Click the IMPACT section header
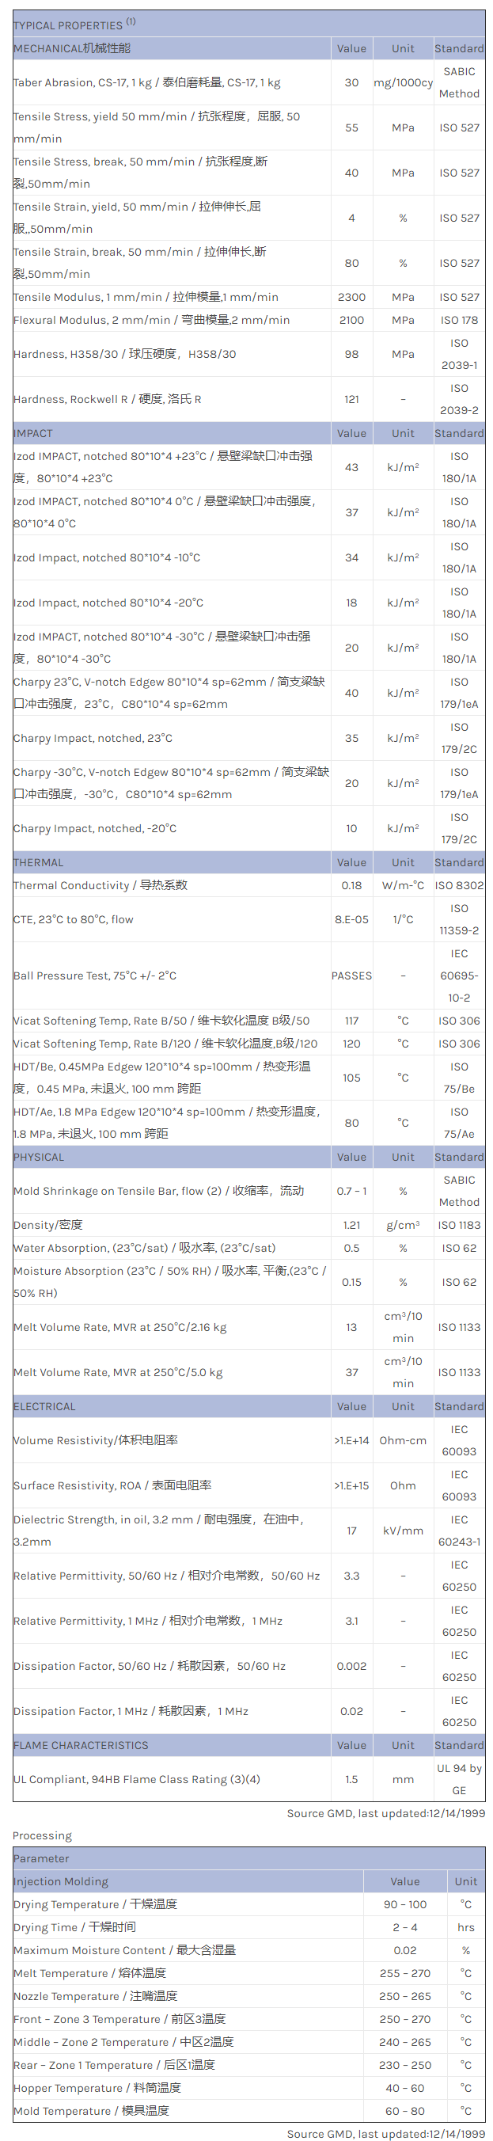This screenshot has height=2141, width=493. pyautogui.click(x=33, y=433)
